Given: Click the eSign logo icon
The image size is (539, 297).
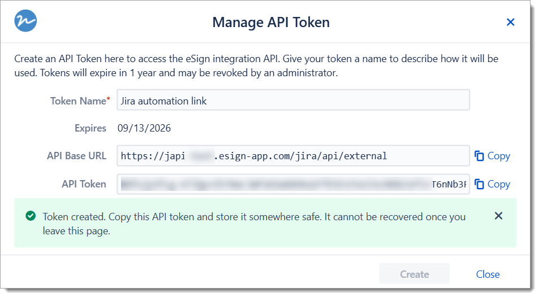Looking at the screenshot, I should point(25,21).
